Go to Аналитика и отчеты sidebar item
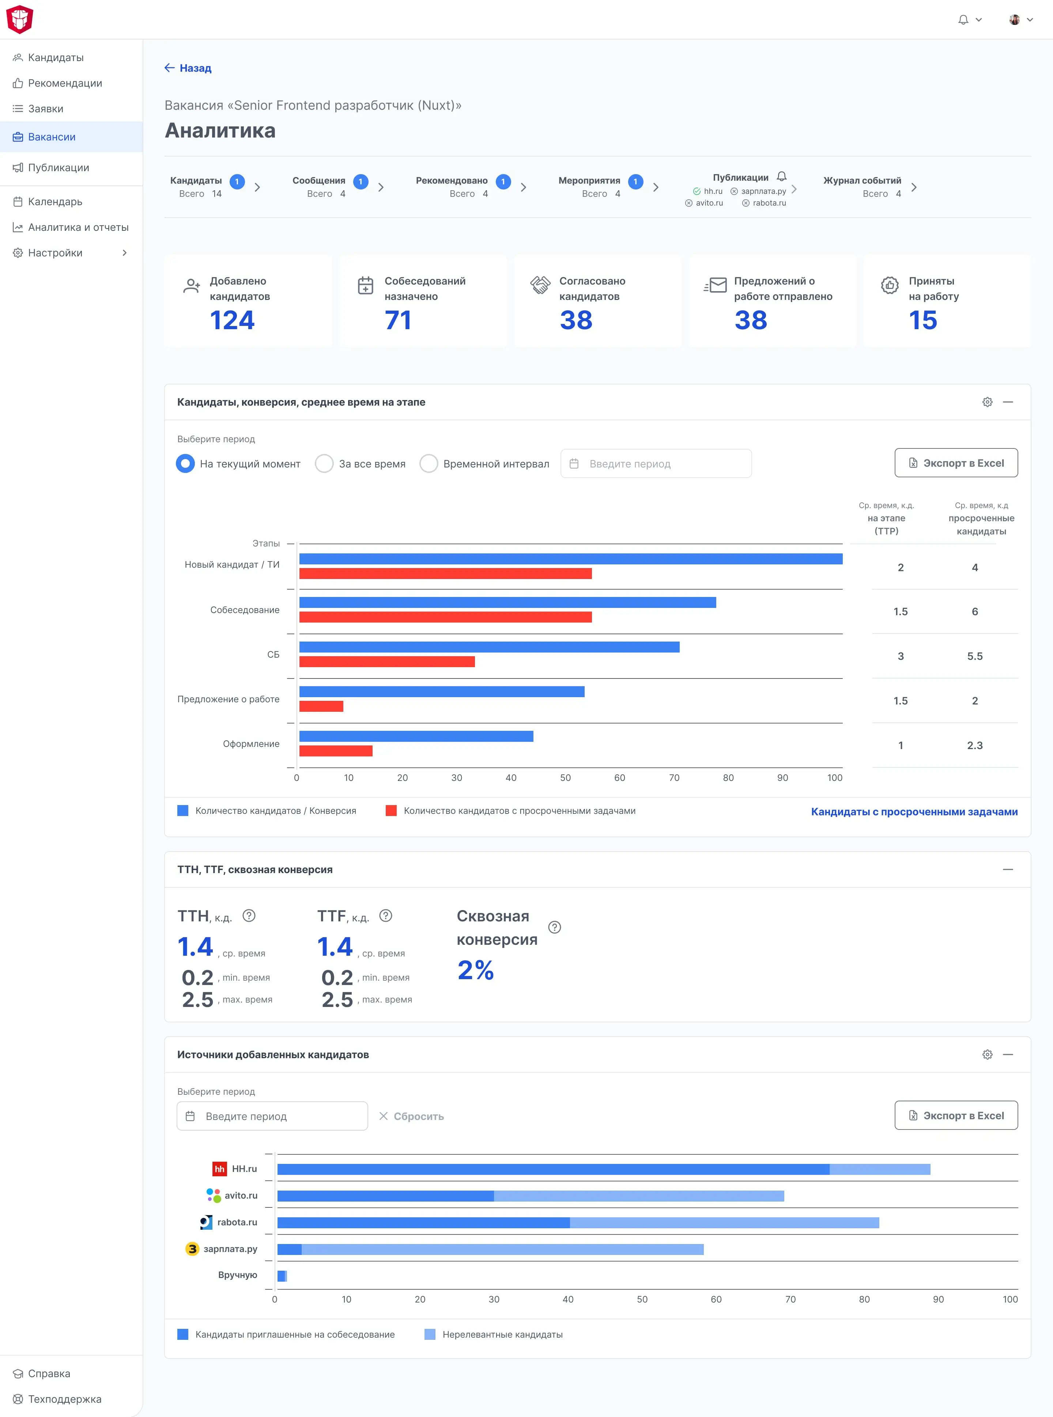This screenshot has width=1053, height=1417. [x=78, y=227]
